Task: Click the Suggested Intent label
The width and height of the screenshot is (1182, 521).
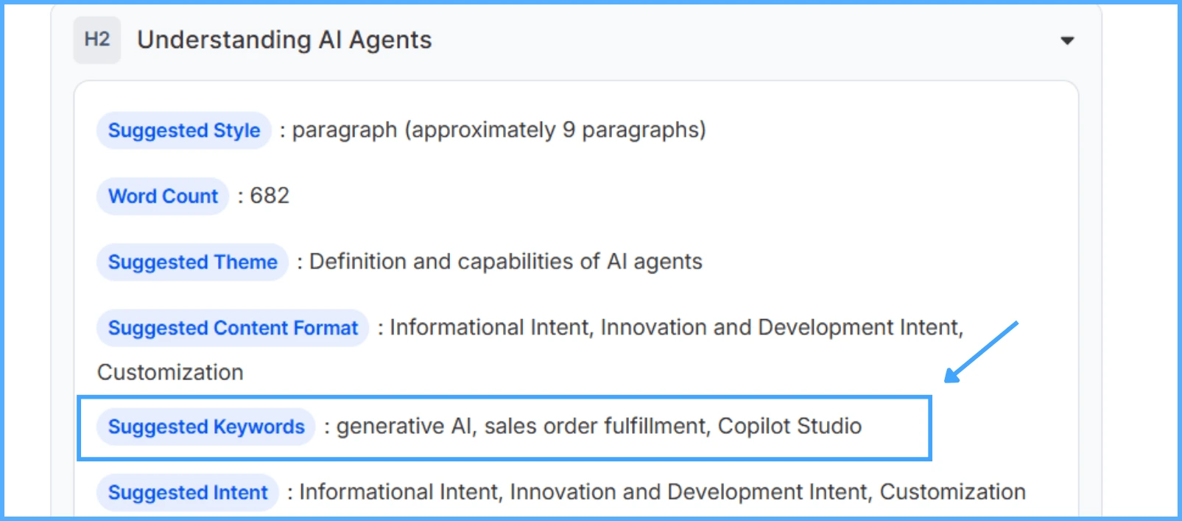Action: 188,492
